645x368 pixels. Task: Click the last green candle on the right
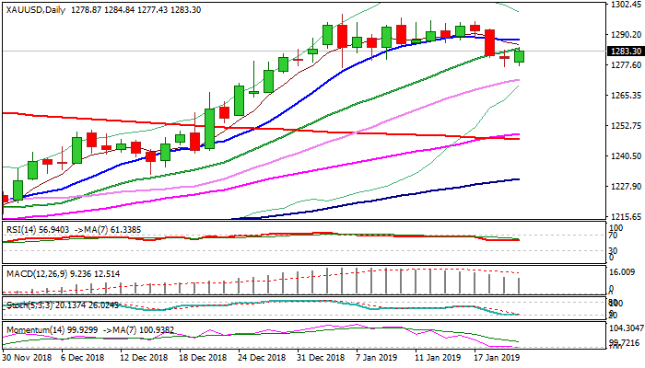[520, 55]
